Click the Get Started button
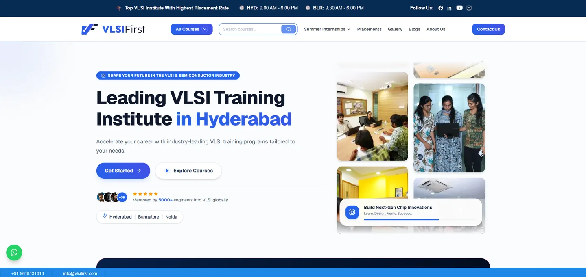Image resolution: width=586 pixels, height=277 pixels. tap(123, 171)
